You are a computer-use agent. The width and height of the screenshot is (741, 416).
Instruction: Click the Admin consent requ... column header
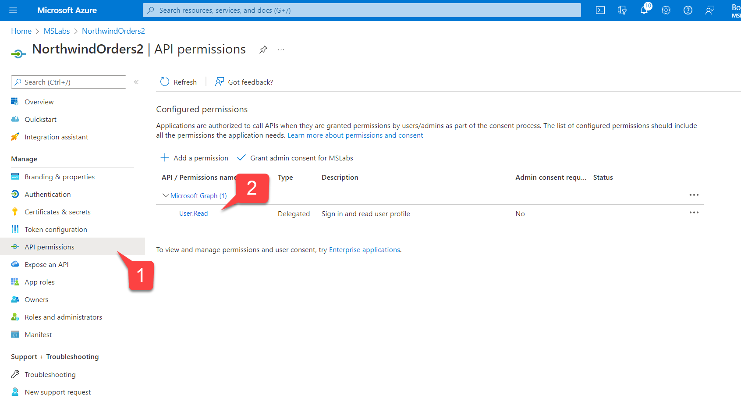[x=551, y=177]
